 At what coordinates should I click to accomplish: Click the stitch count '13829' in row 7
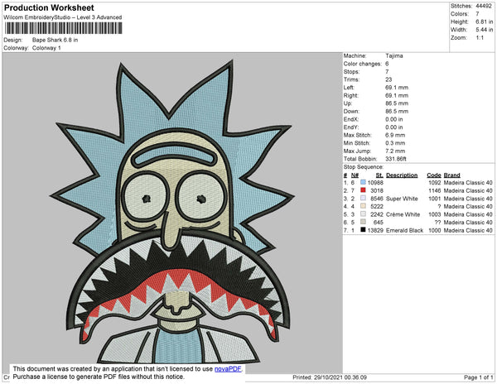(375, 230)
